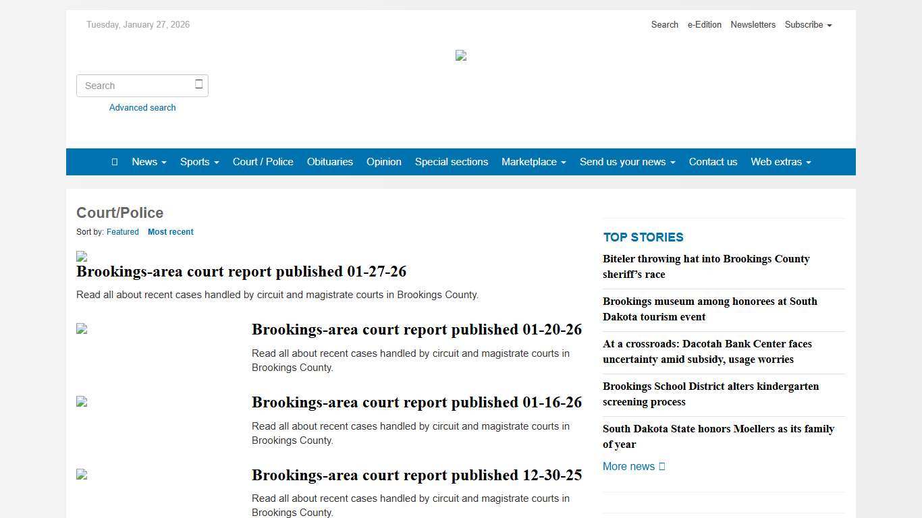
Task: Open the Opinion section
Action: click(x=383, y=162)
